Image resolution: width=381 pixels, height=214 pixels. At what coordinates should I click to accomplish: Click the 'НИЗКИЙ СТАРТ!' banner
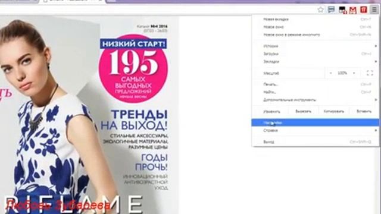pos(133,44)
